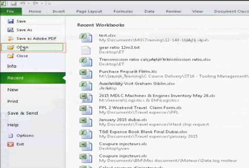Screen dimensions: 249x168
Task: Open Availability Visit Graham Giblin.xlsx
Action: coord(137,83)
